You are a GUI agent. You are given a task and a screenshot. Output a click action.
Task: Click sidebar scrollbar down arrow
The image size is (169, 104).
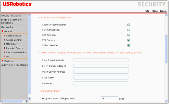click(x=30, y=98)
